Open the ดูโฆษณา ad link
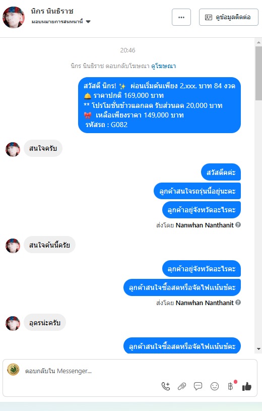The image size is (262, 411). pos(163,66)
